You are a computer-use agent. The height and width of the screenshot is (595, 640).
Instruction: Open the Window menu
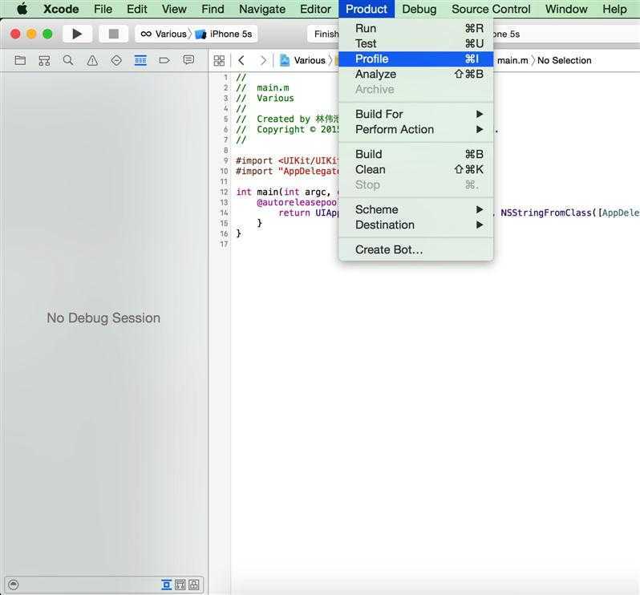566,9
